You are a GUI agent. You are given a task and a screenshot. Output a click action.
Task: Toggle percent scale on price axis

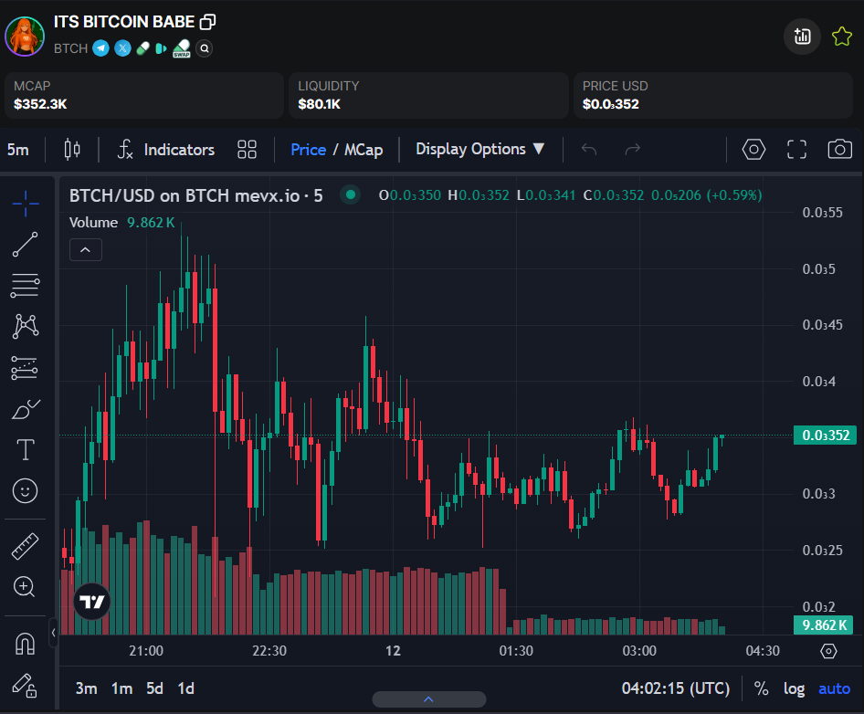761,688
